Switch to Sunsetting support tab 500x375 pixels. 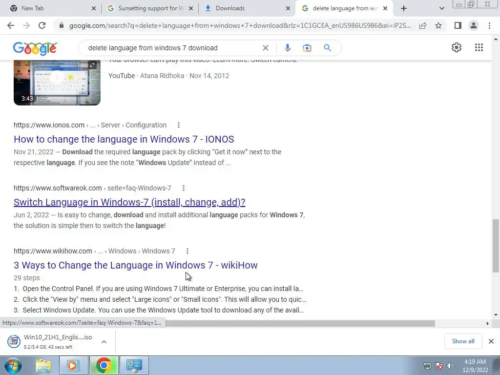(x=150, y=8)
